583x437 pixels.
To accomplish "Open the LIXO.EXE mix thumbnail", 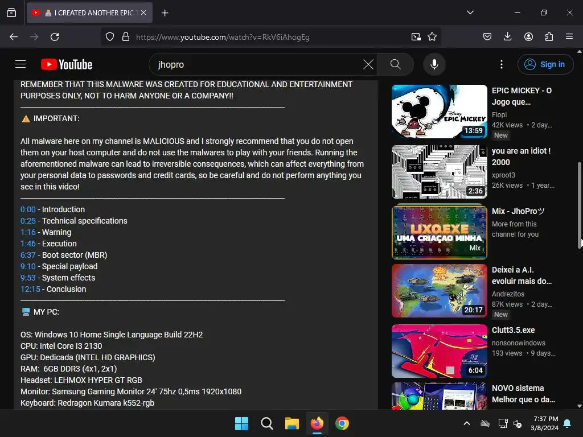I will [440, 232].
